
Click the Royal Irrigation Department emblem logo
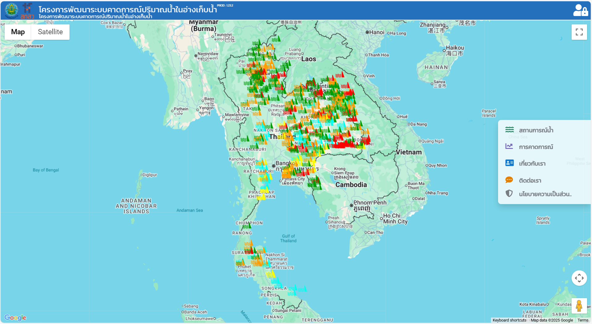click(11, 10)
